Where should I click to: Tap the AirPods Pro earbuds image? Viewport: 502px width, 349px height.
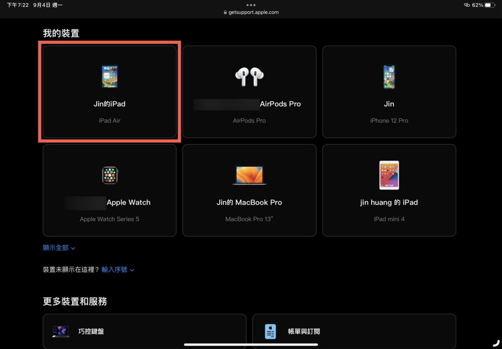point(249,77)
